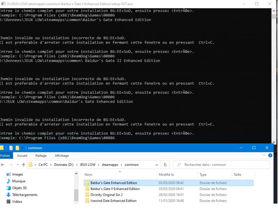
Task: Click 'Donnees (D:)' breadcrumb in address bar
Action: pos(64,164)
